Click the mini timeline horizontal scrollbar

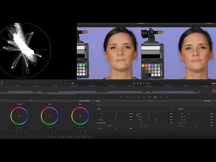point(63,94)
